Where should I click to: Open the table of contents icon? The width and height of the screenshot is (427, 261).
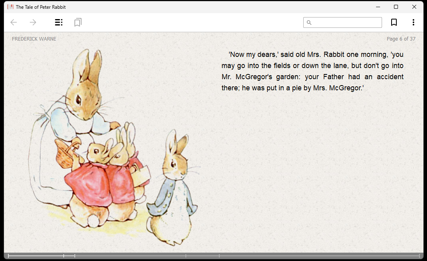click(59, 22)
